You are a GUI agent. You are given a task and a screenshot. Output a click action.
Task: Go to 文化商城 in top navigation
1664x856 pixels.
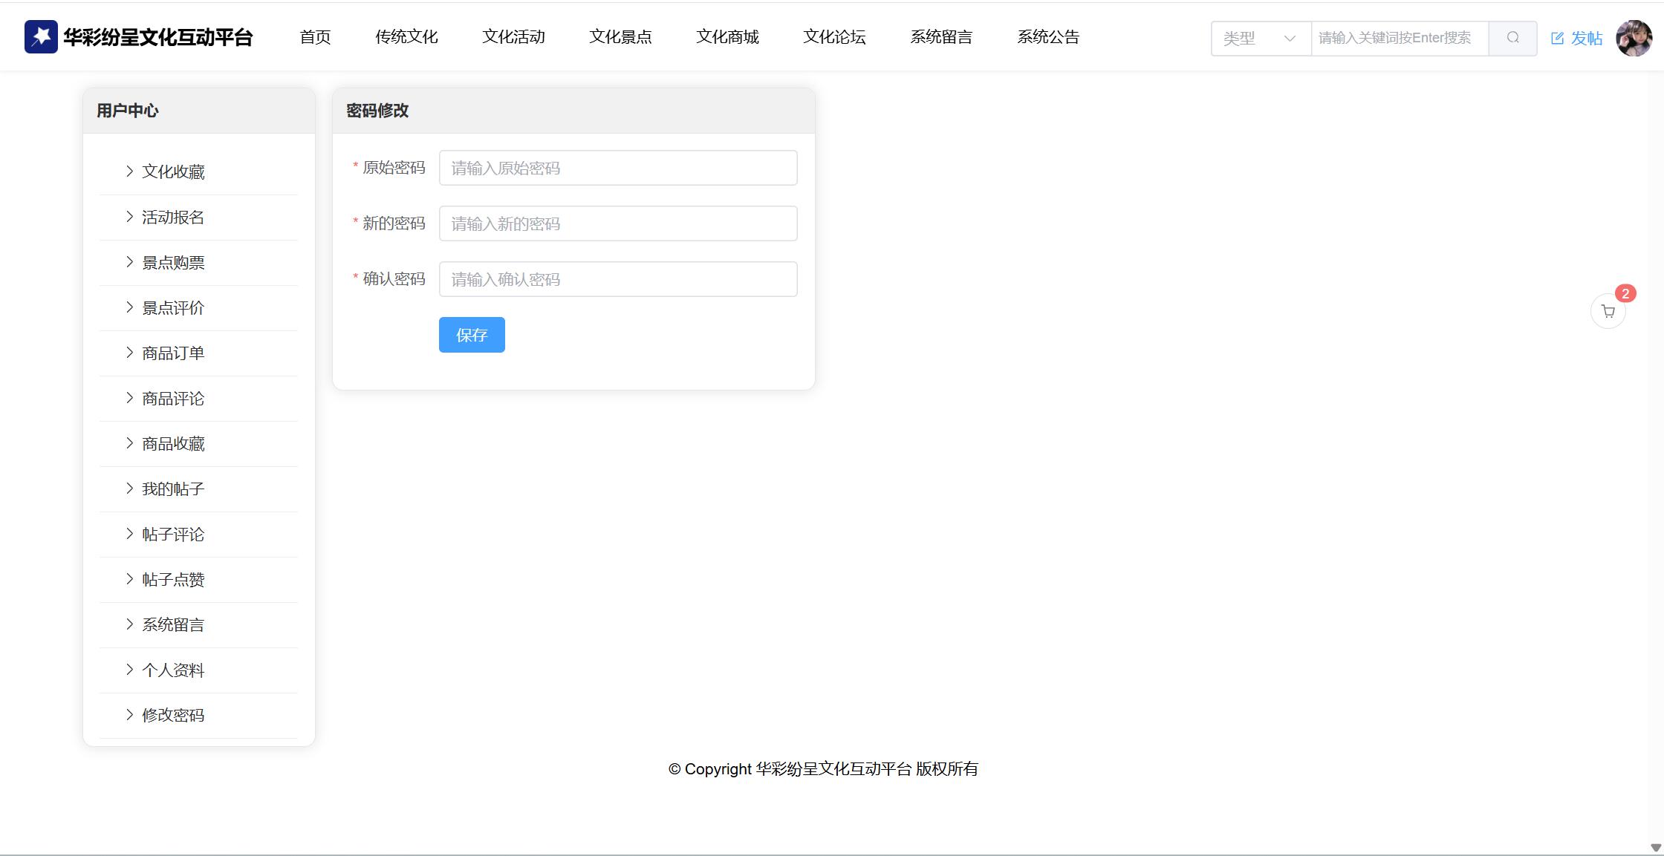click(727, 37)
